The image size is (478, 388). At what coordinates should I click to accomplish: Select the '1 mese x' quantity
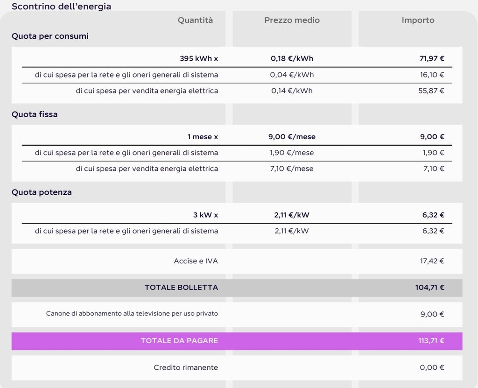click(x=203, y=137)
